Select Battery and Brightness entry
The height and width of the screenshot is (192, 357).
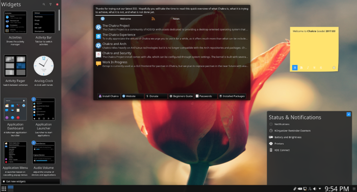[x=288, y=137]
